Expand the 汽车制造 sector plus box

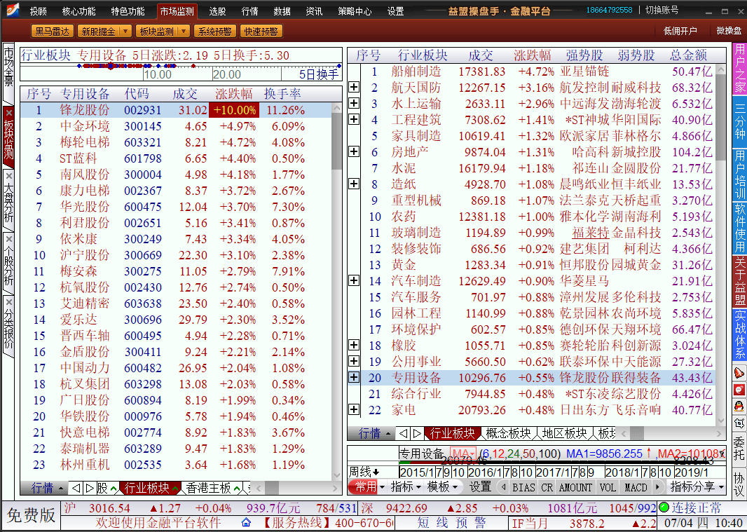tap(354, 280)
